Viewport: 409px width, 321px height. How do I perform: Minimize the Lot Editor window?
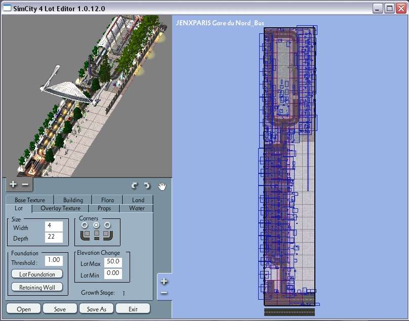[x=377, y=9]
